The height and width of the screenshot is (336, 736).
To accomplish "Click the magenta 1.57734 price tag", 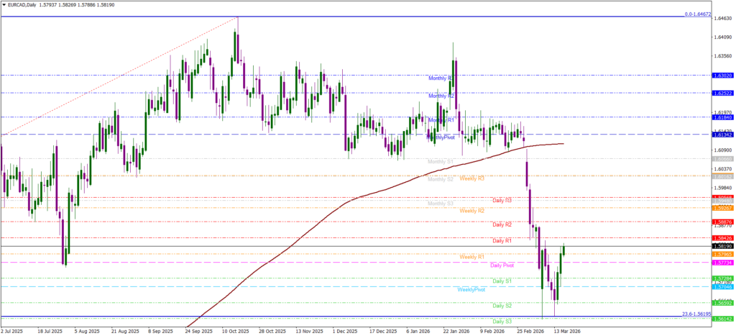I will click(722, 263).
